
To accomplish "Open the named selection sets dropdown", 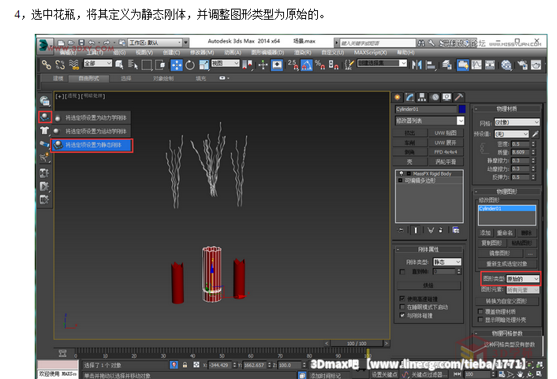I will click(382, 63).
